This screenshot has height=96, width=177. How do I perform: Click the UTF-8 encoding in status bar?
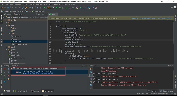(x=147, y=94)
